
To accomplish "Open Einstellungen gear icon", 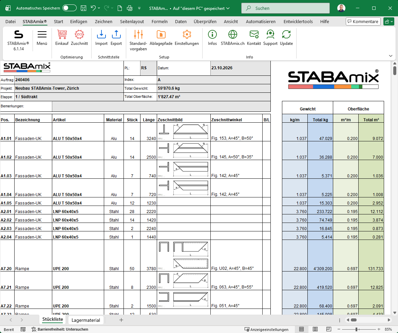I will click(187, 38).
